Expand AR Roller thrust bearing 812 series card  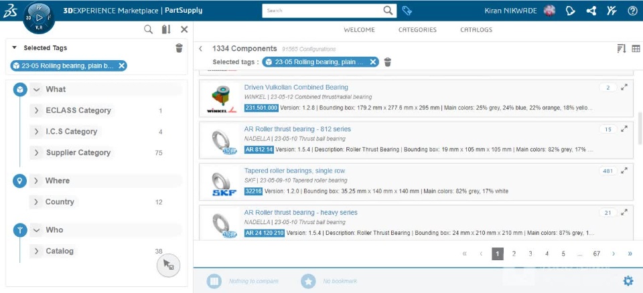(x=624, y=129)
